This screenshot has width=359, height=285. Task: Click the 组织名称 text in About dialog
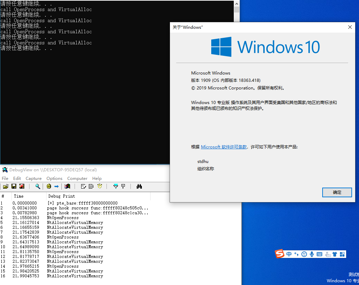206,169
